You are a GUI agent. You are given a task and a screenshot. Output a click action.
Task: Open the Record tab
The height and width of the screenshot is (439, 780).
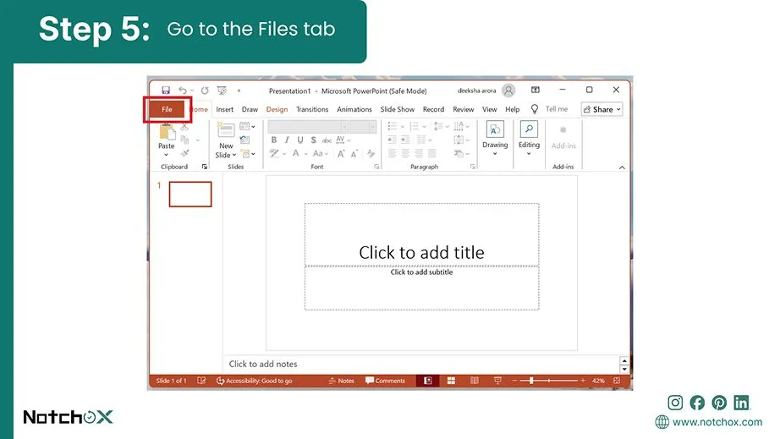pos(433,109)
